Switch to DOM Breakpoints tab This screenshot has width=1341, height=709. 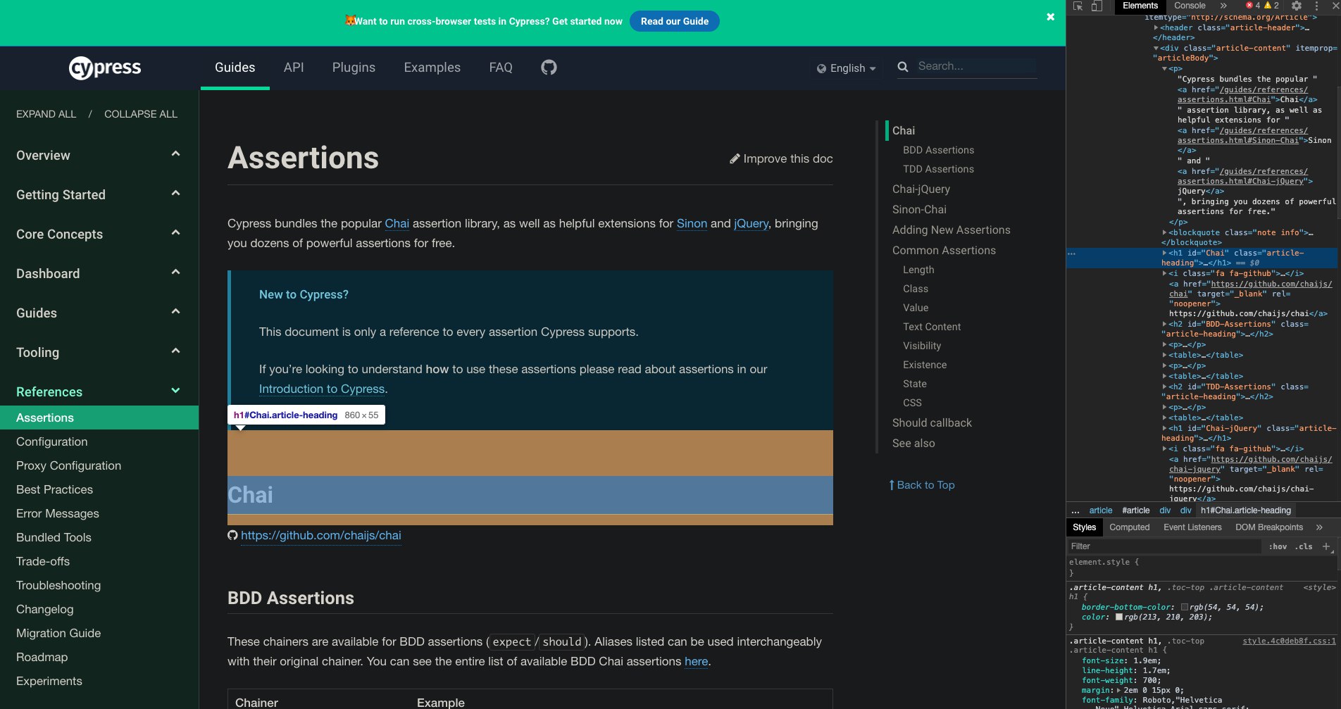point(1269,527)
